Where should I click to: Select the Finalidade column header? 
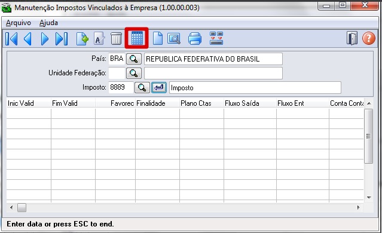click(157, 103)
